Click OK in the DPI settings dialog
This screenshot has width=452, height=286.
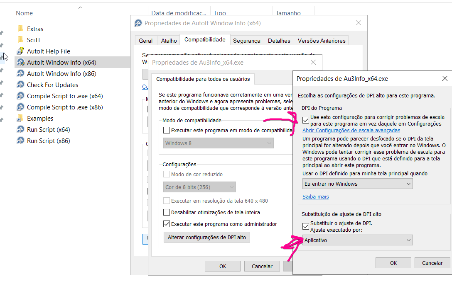coord(393,263)
